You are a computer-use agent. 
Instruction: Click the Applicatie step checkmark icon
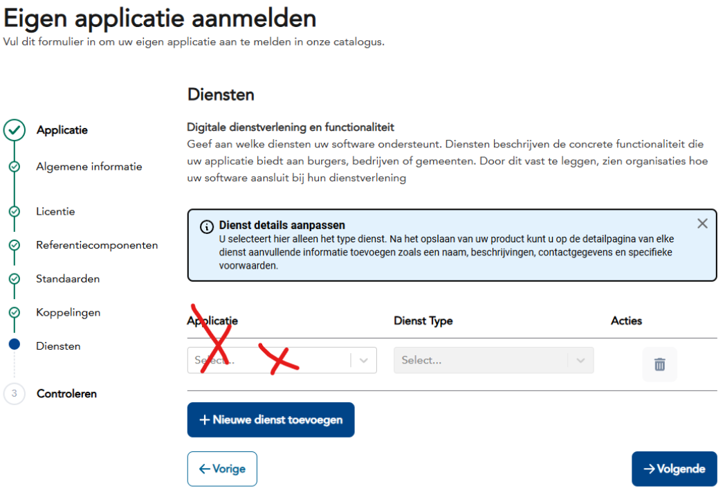click(x=14, y=130)
